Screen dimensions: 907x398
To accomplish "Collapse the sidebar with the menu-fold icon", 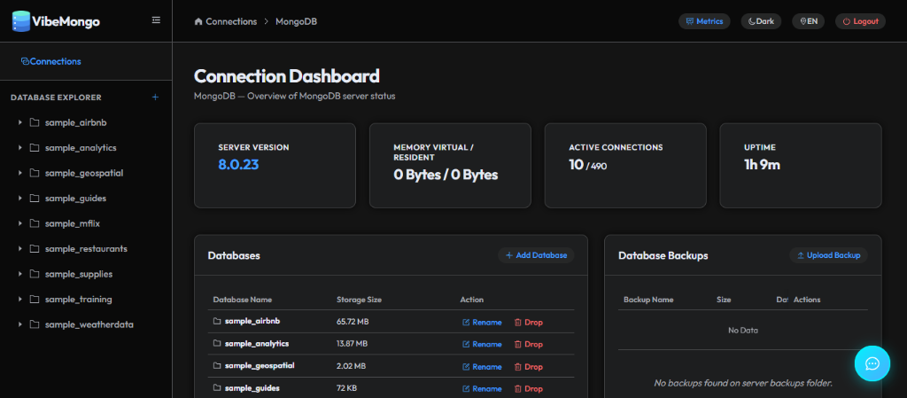I will click(156, 20).
